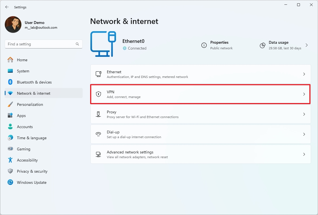The width and height of the screenshot is (318, 215).
Task: Select Network & internet in sidebar
Action: [x=34, y=93]
